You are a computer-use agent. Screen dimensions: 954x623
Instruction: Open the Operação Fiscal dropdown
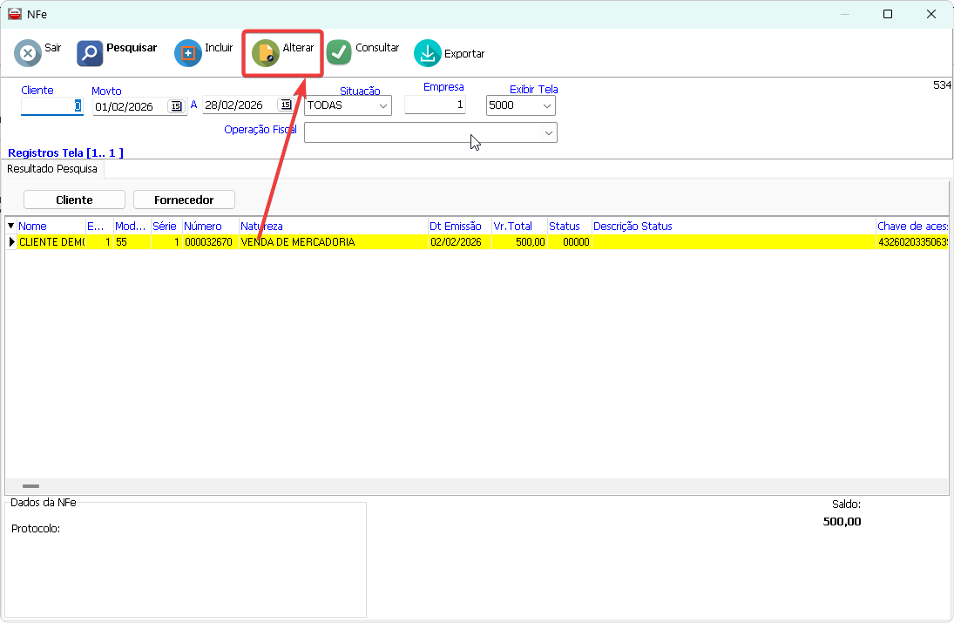(x=548, y=132)
